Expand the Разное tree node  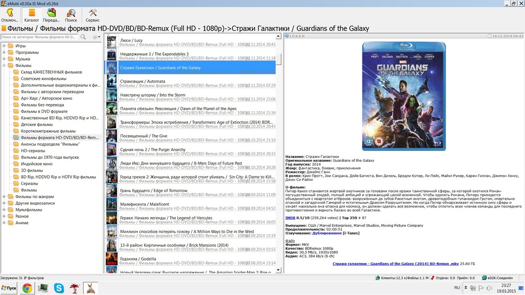(x=4, y=217)
